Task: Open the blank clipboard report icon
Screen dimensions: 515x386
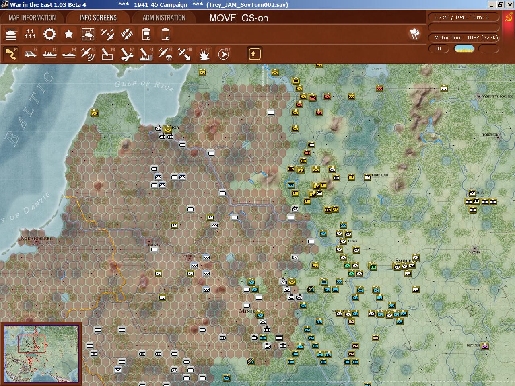Action: click(165, 34)
